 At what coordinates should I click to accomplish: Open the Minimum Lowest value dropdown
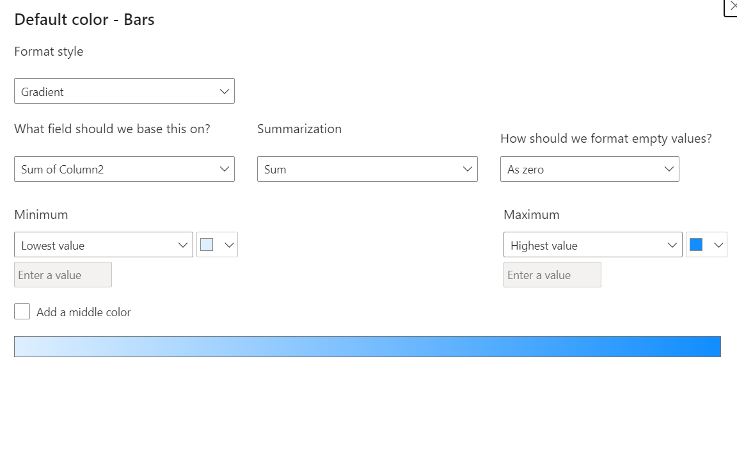click(104, 245)
